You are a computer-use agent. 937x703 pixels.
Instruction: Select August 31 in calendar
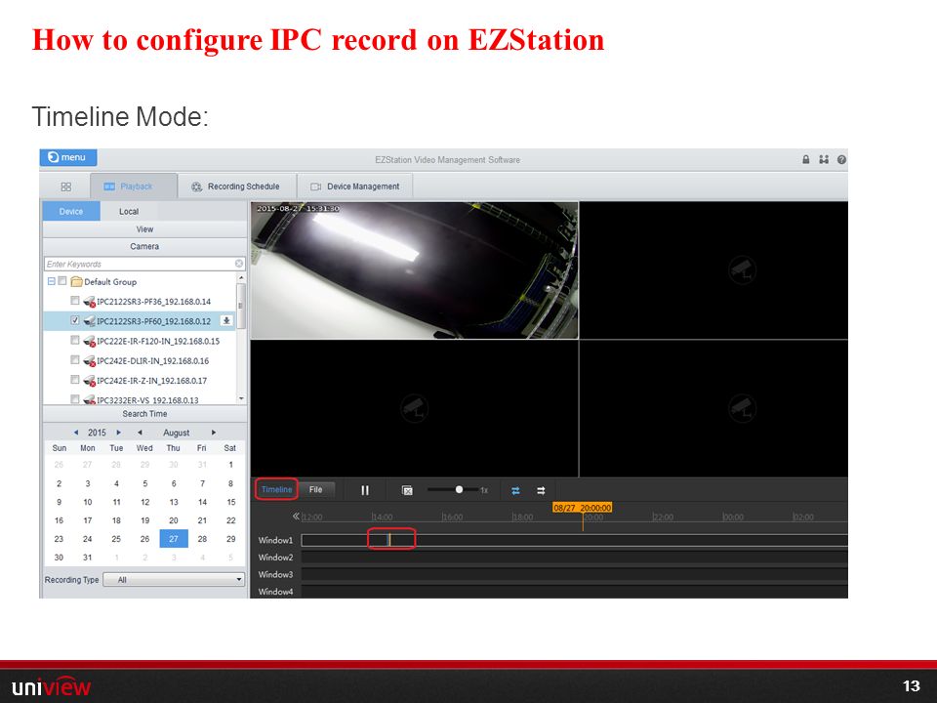pos(87,558)
